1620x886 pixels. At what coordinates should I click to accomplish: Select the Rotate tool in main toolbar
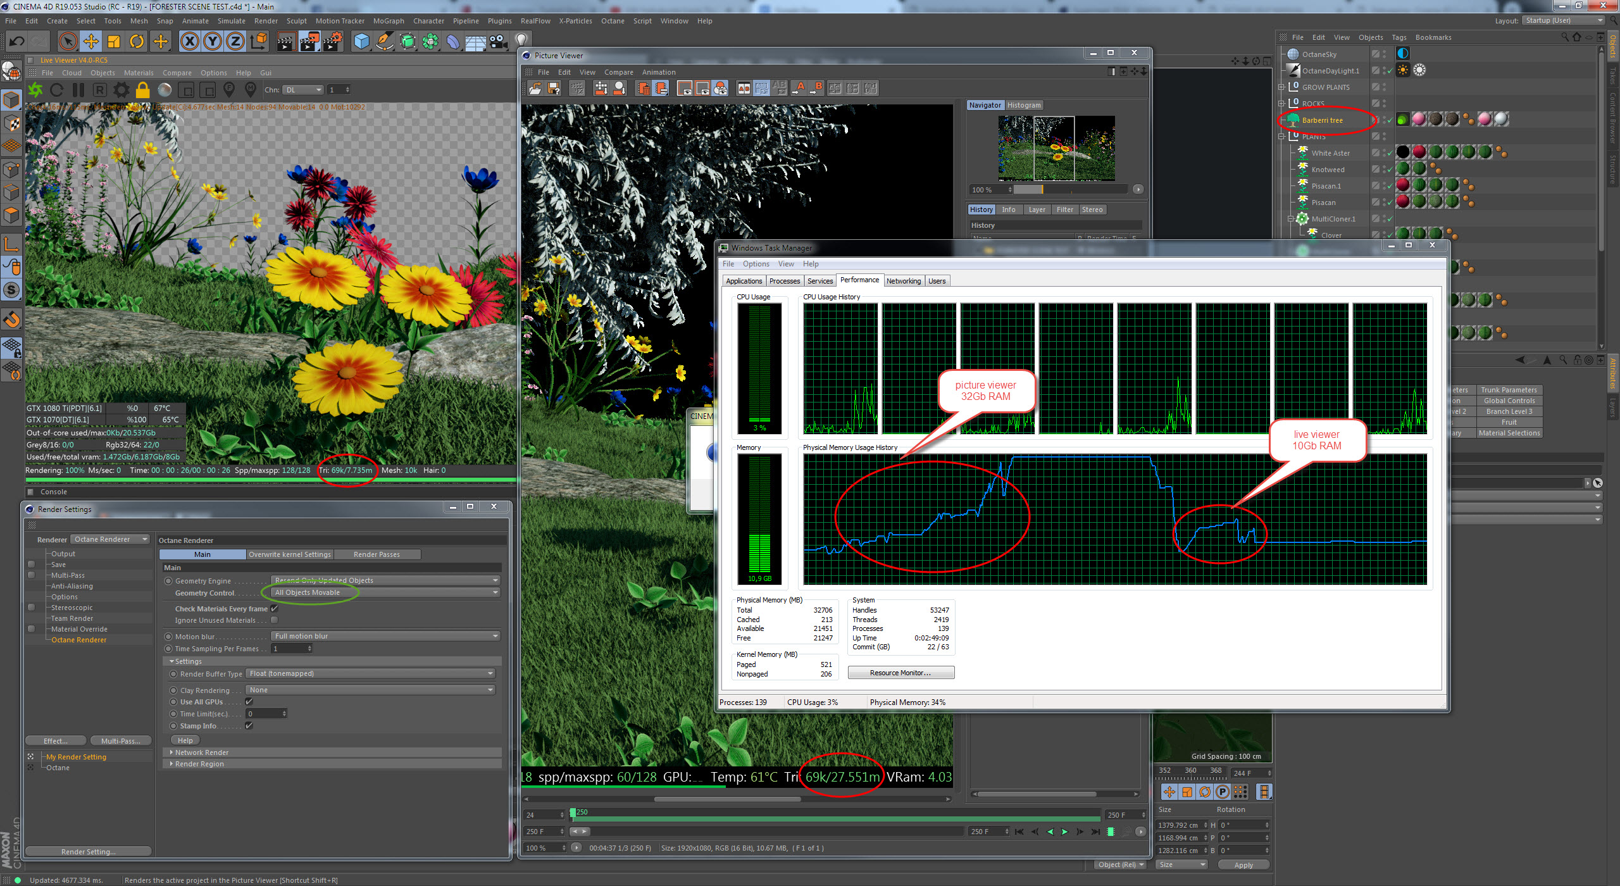tap(137, 42)
